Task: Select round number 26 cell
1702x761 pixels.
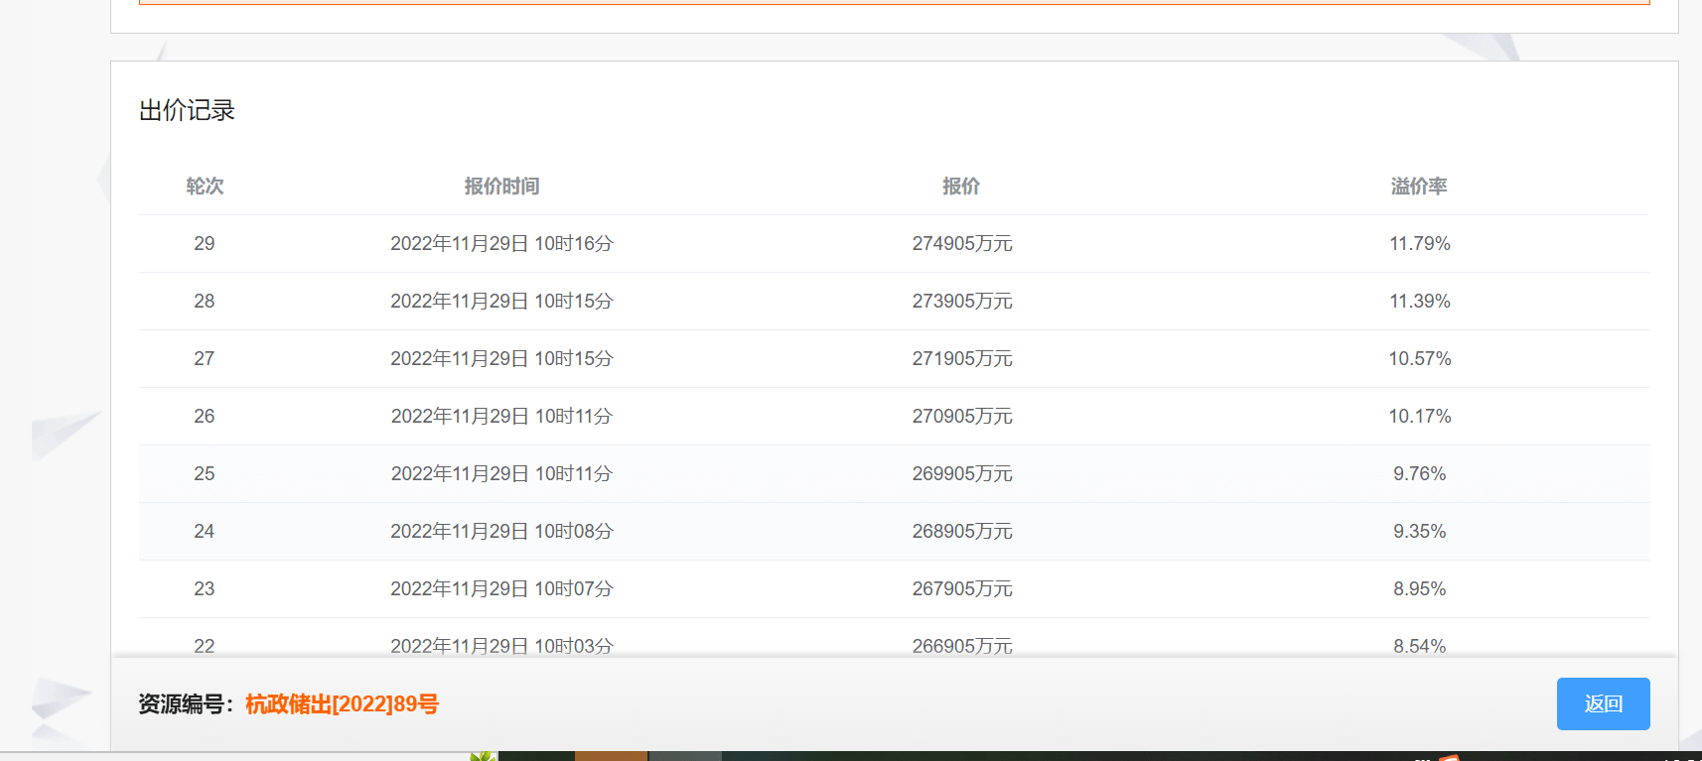Action: coord(205,417)
